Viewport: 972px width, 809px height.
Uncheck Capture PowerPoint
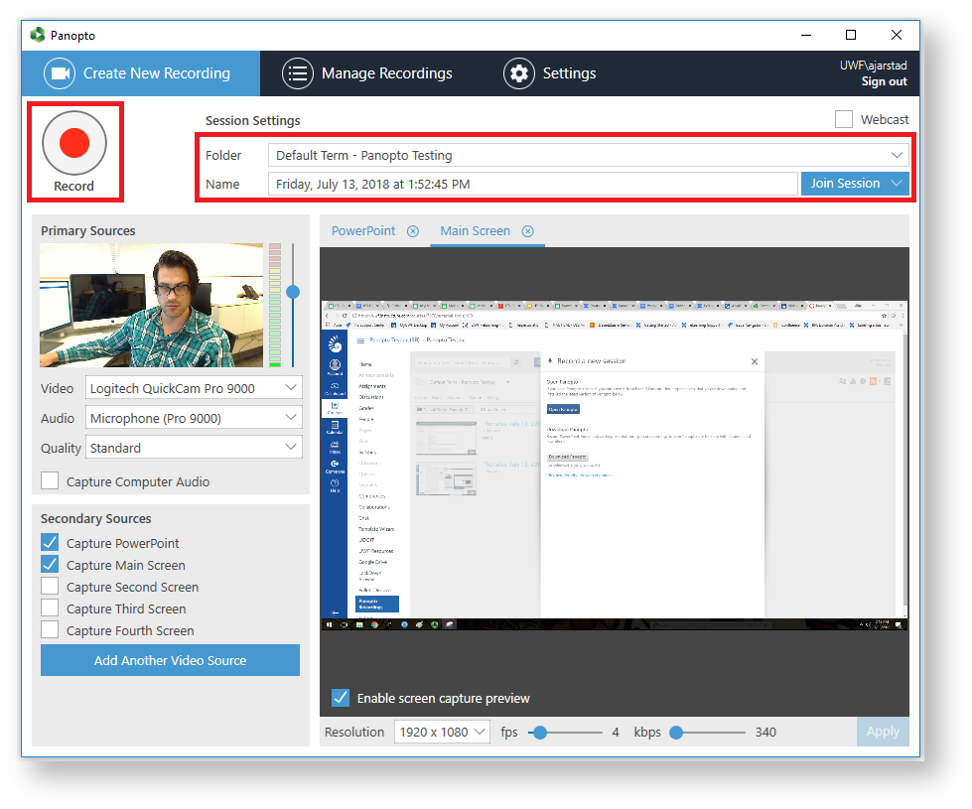tap(50, 542)
